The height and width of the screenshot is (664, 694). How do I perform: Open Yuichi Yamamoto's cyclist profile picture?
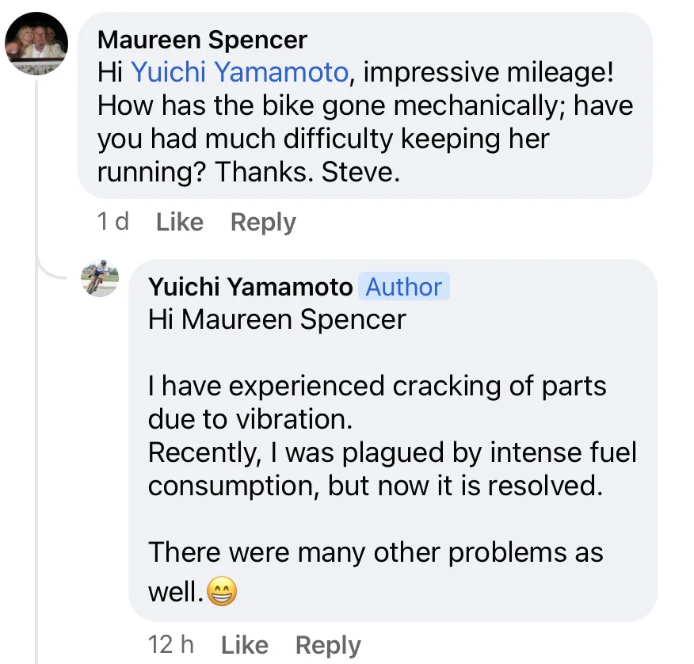tap(100, 278)
